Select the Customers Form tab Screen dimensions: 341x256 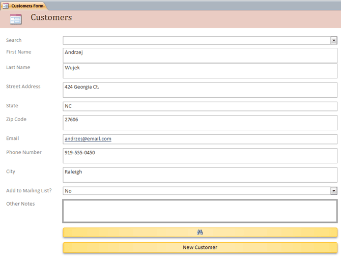click(x=23, y=6)
